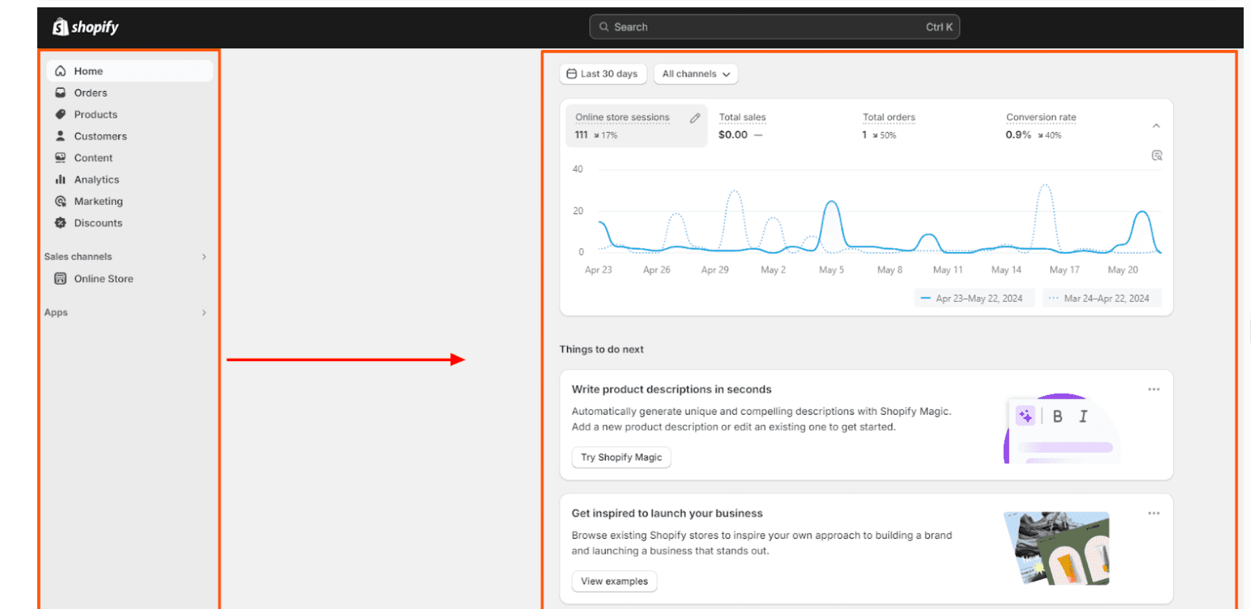Open the Last 30 days date picker
The width and height of the screenshot is (1251, 609).
[603, 74]
